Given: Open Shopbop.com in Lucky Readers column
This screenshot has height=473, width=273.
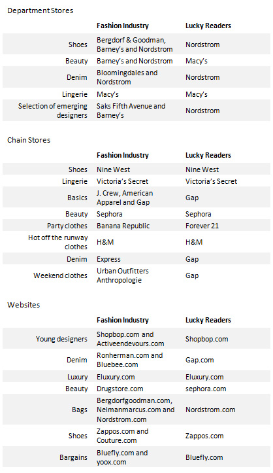Looking at the screenshot, I should click(x=206, y=339).
